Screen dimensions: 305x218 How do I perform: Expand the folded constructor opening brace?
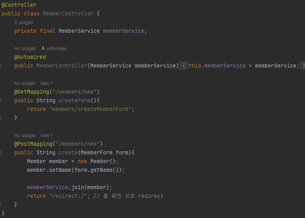pos(184,66)
